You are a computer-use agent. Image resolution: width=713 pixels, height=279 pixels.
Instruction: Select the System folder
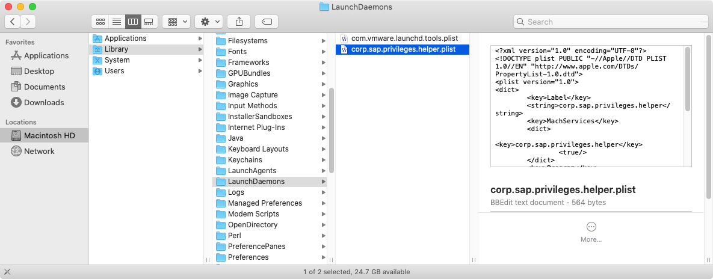click(x=147, y=60)
